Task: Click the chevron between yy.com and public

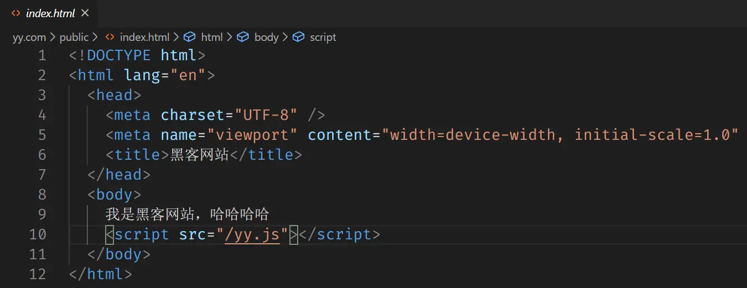Action: 53,38
